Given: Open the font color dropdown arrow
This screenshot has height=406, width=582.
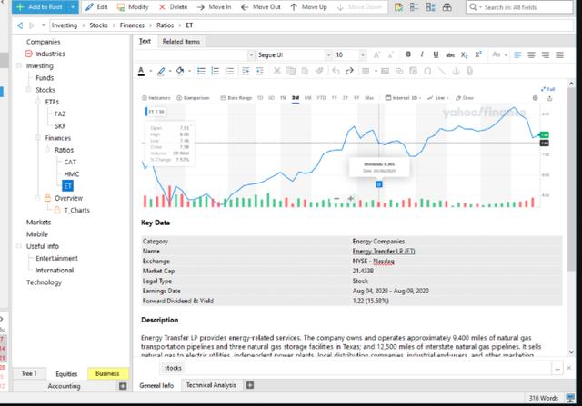Looking at the screenshot, I should pos(151,71).
